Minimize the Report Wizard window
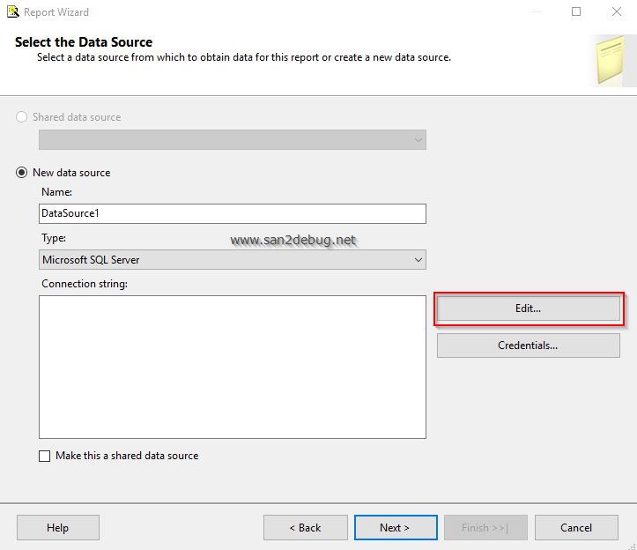Screen dimensions: 637x550 pyautogui.click(x=535, y=12)
